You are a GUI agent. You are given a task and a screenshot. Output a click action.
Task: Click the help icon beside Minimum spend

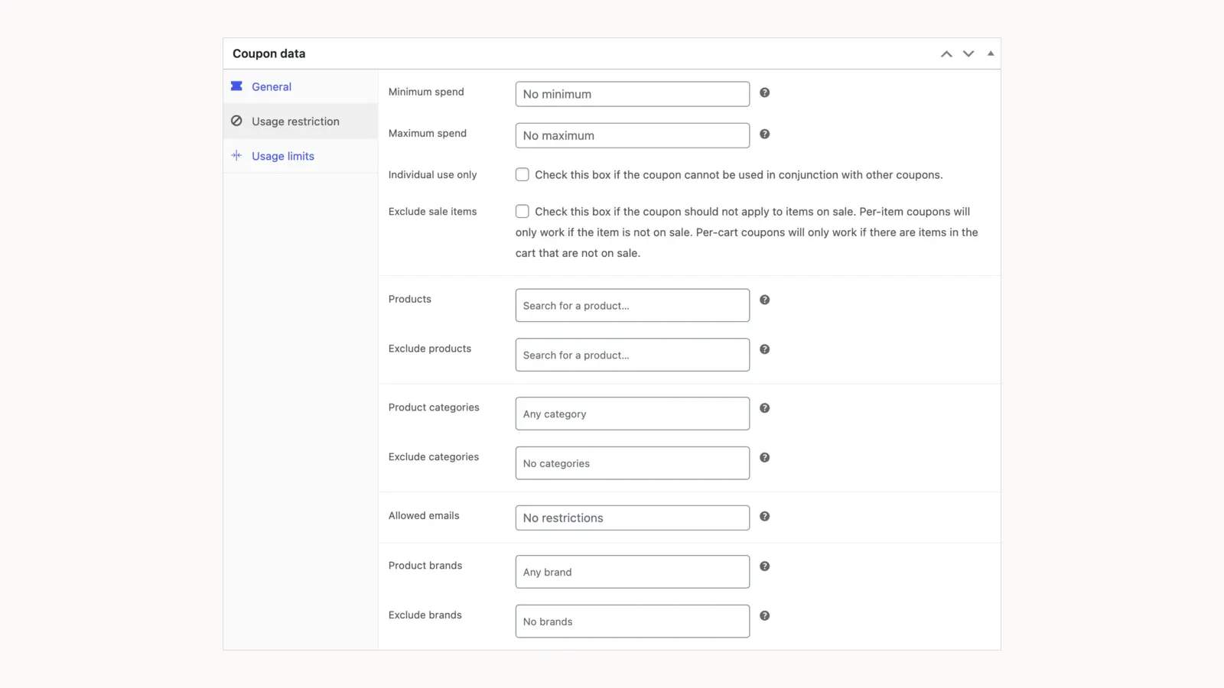tap(764, 92)
